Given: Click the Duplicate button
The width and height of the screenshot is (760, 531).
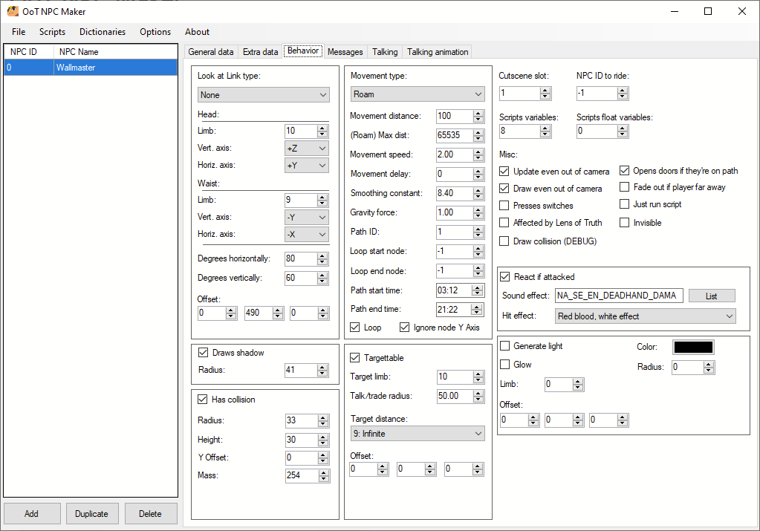Looking at the screenshot, I should [x=92, y=513].
